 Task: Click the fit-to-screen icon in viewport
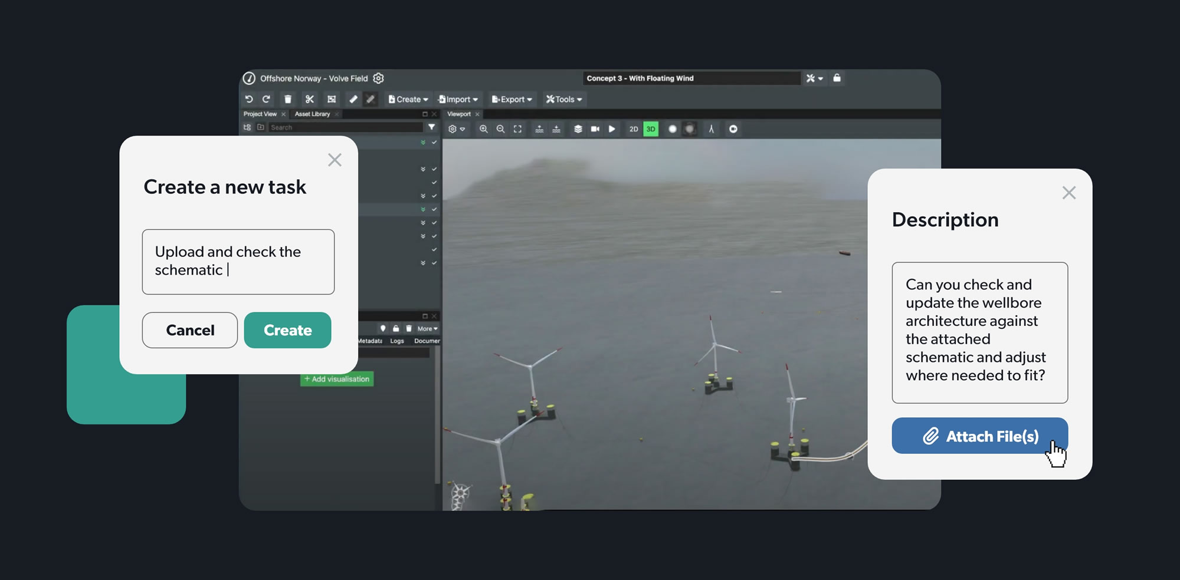coord(517,129)
